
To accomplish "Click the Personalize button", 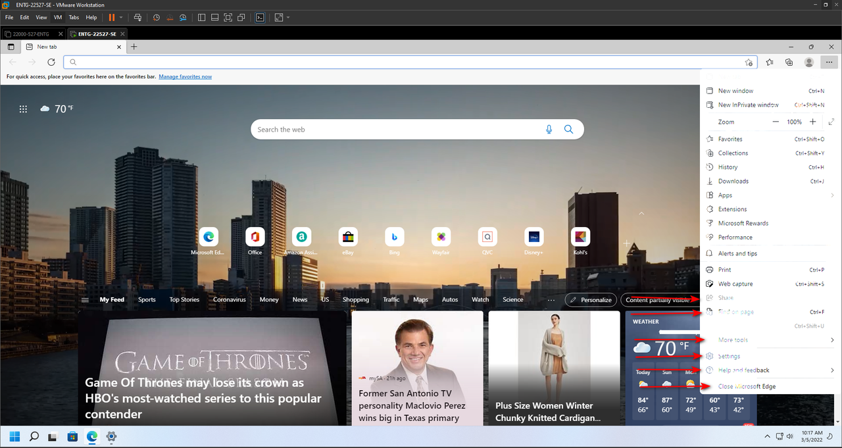I will tap(591, 299).
